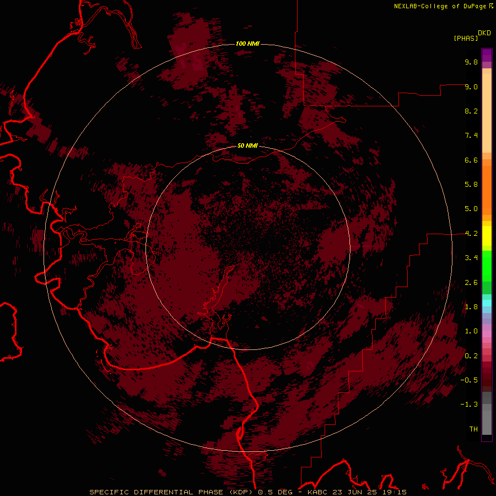Click the 1.8 value on the color scale

471,307
